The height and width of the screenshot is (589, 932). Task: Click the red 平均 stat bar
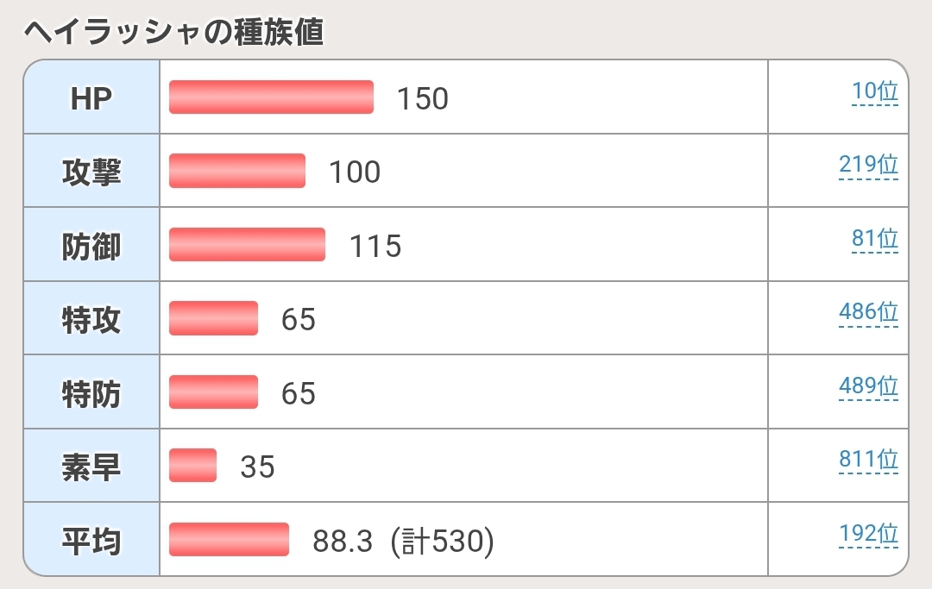[229, 540]
